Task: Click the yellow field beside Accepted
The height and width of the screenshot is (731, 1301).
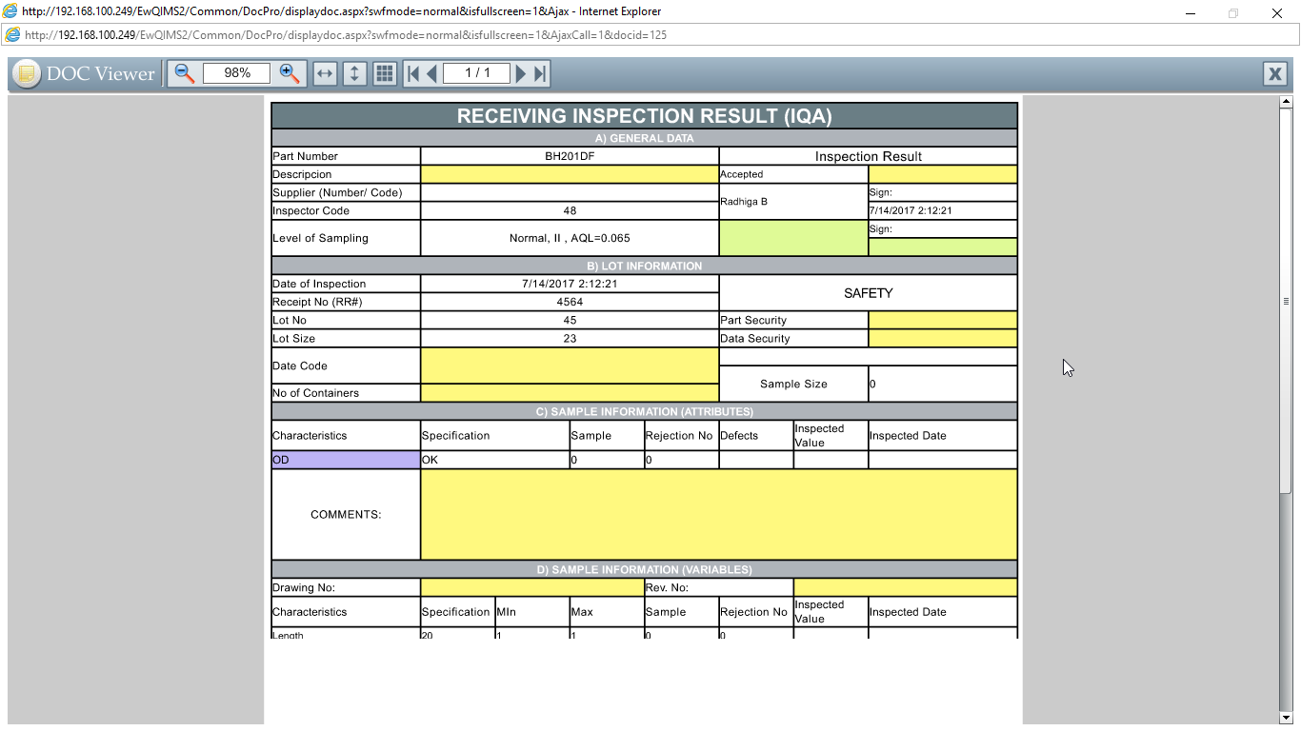Action: (x=943, y=174)
